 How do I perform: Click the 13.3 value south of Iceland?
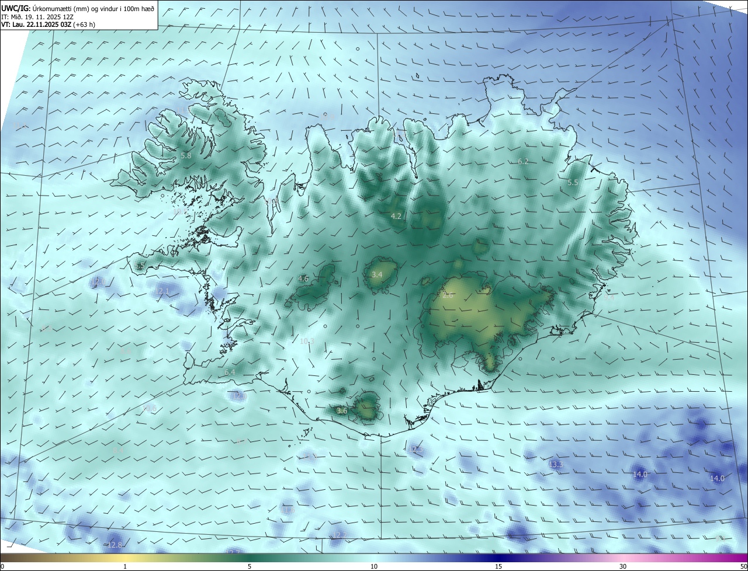pos(556,464)
